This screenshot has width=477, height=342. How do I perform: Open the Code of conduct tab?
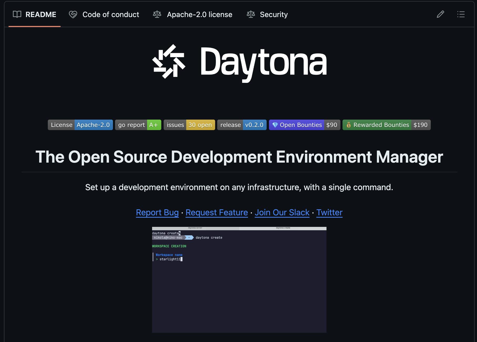(104, 14)
